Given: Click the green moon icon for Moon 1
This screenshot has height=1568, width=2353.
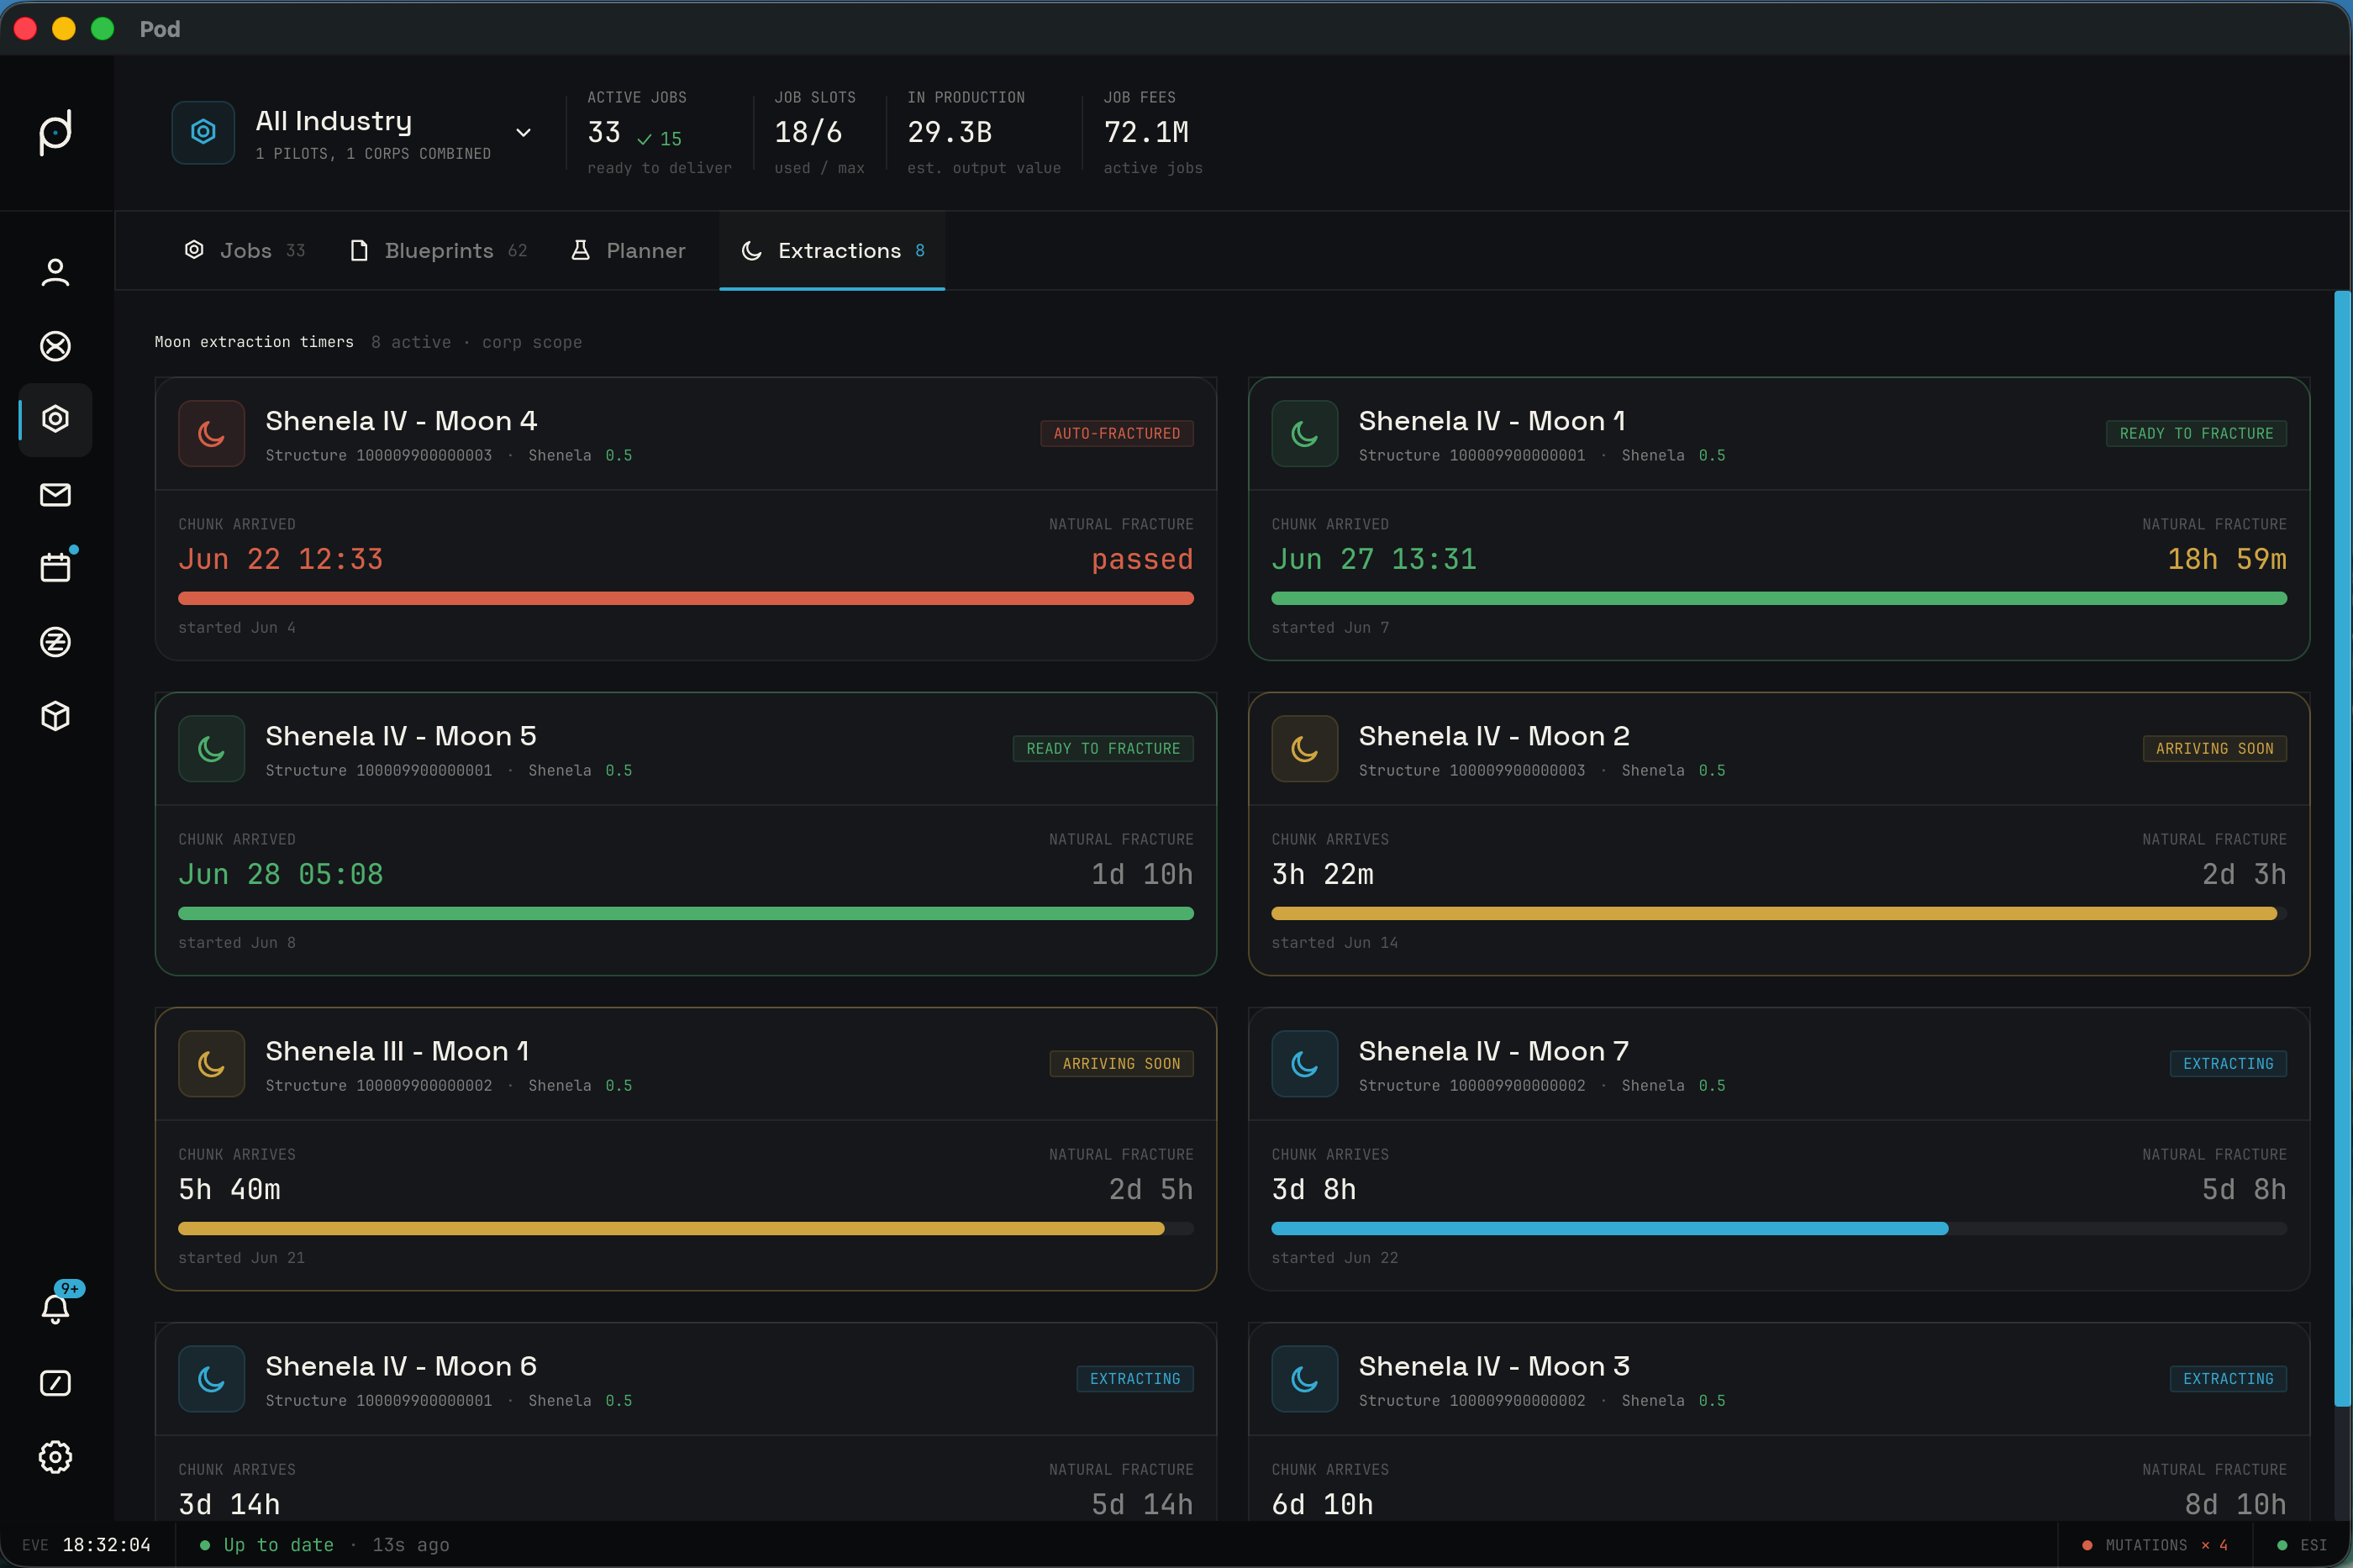Looking at the screenshot, I should (x=1304, y=433).
